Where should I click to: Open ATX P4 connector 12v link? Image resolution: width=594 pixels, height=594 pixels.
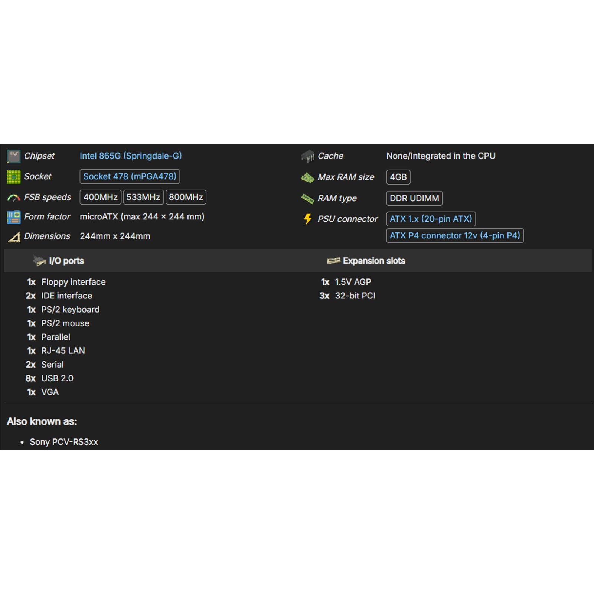click(455, 236)
